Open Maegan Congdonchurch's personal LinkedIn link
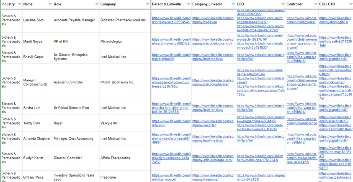This screenshot has width=353, height=182. point(171,82)
